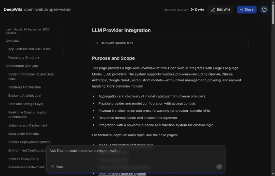Open the Environment Configuration page
Image resolution: width=275 pixels, height=176 pixels.
click(27, 150)
